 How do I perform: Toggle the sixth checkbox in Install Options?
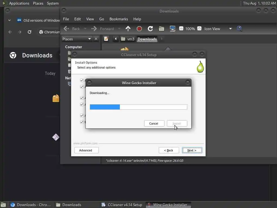coord(82,122)
